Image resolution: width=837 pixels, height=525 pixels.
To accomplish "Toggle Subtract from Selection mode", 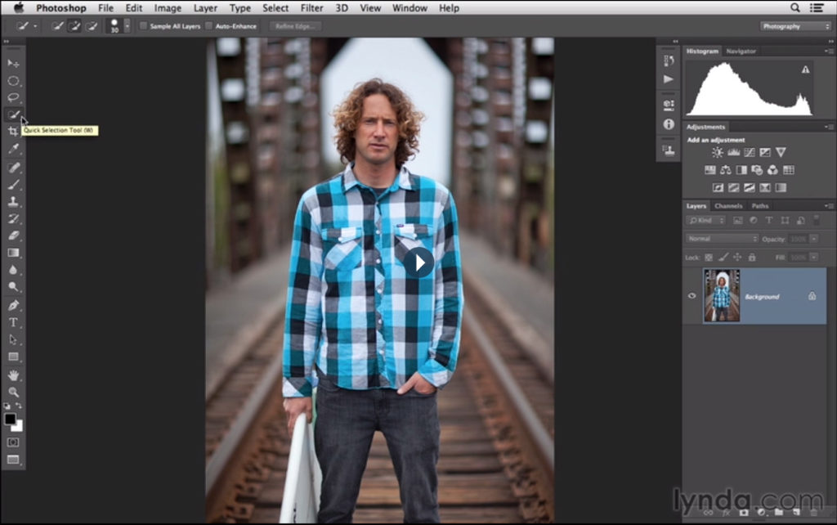I will [92, 25].
